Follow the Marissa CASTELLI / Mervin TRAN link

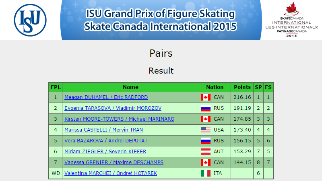104,130
